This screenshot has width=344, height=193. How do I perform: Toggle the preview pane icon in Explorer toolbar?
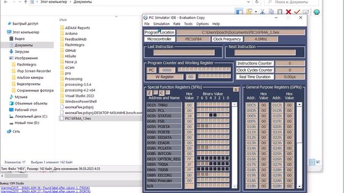tap(239, 12)
